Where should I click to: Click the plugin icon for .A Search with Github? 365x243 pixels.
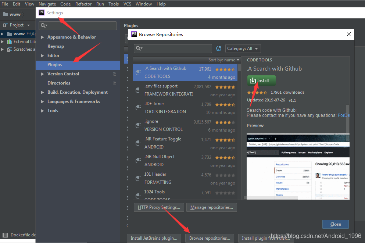138,72
